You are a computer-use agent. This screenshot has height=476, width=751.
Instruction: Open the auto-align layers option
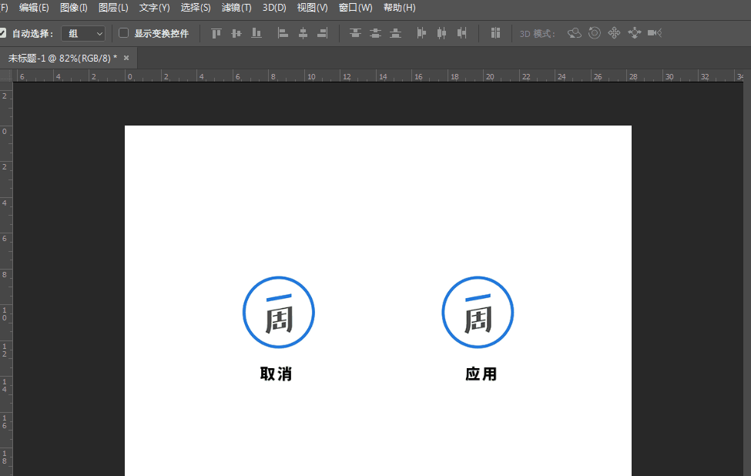tap(495, 33)
